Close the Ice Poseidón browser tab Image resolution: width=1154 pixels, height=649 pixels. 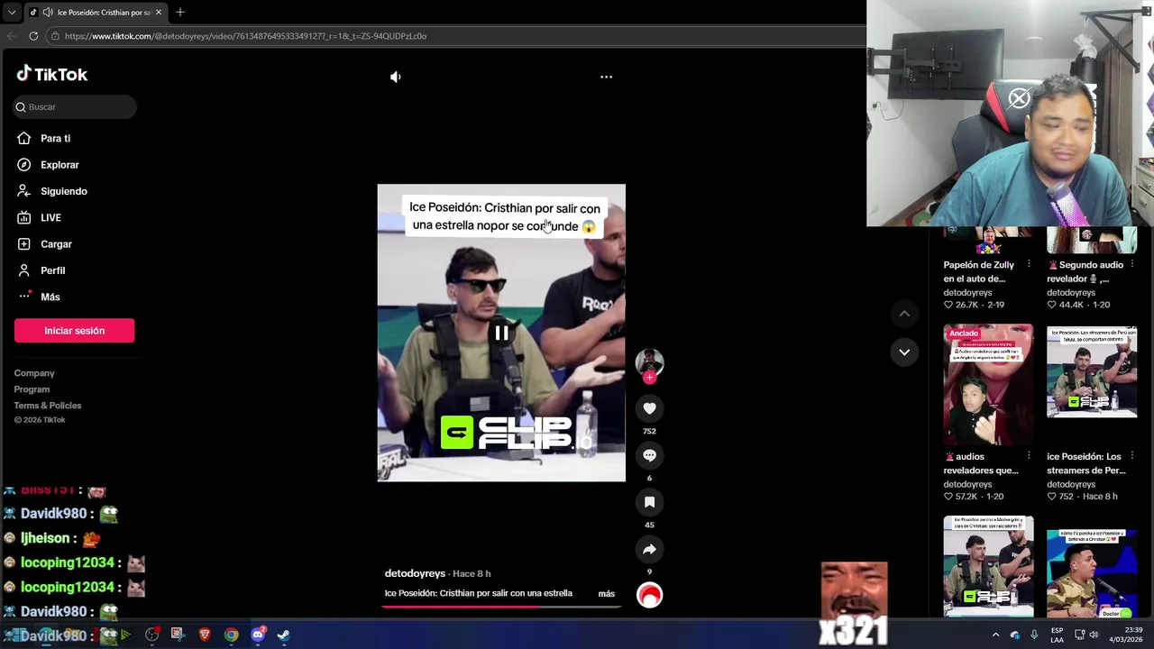click(x=159, y=13)
